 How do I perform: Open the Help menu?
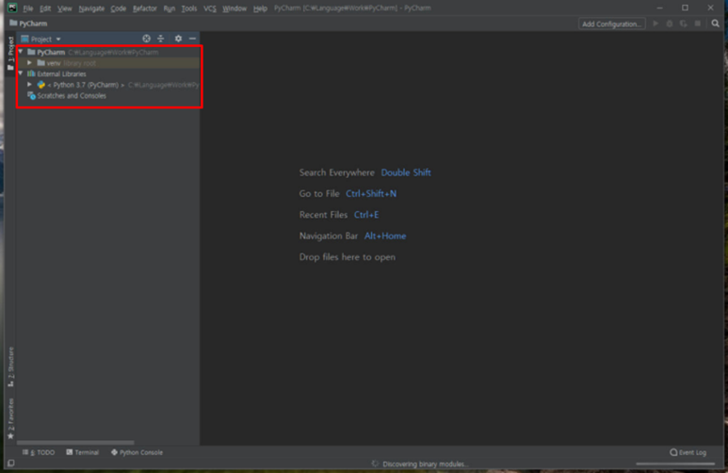(260, 8)
